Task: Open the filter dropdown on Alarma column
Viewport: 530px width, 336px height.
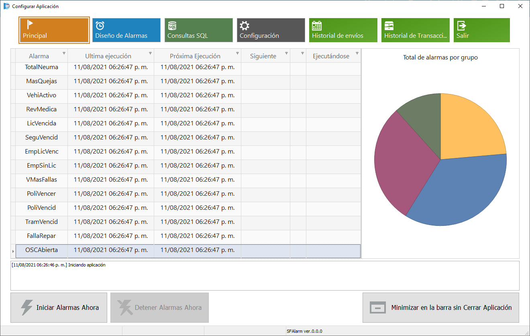Action: click(x=64, y=53)
